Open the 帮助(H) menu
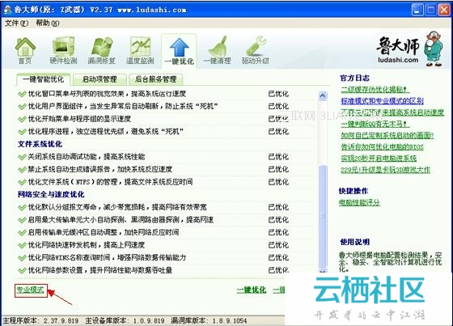This screenshot has width=453, height=326. coord(48,23)
